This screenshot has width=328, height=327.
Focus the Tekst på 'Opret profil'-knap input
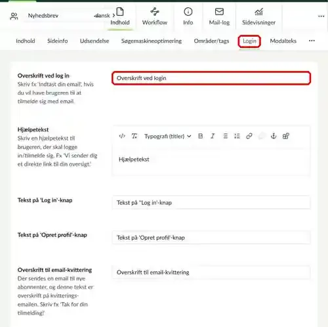(x=211, y=238)
